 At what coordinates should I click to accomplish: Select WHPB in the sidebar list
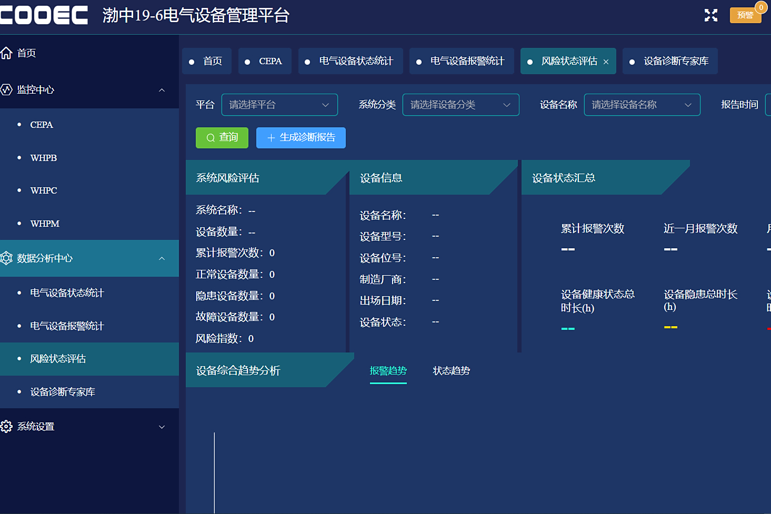point(43,157)
